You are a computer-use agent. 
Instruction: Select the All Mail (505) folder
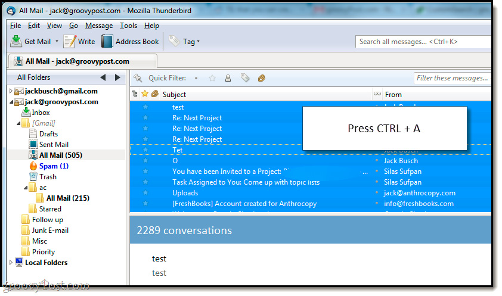click(60, 155)
